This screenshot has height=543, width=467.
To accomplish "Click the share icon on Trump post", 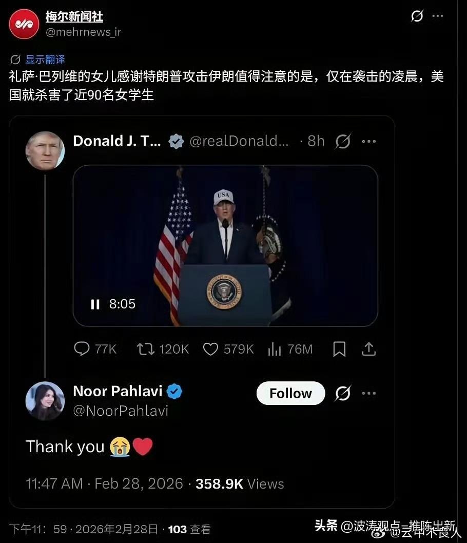I will pyautogui.click(x=368, y=349).
